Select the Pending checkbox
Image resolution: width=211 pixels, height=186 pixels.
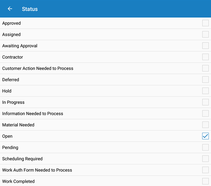tap(205, 148)
